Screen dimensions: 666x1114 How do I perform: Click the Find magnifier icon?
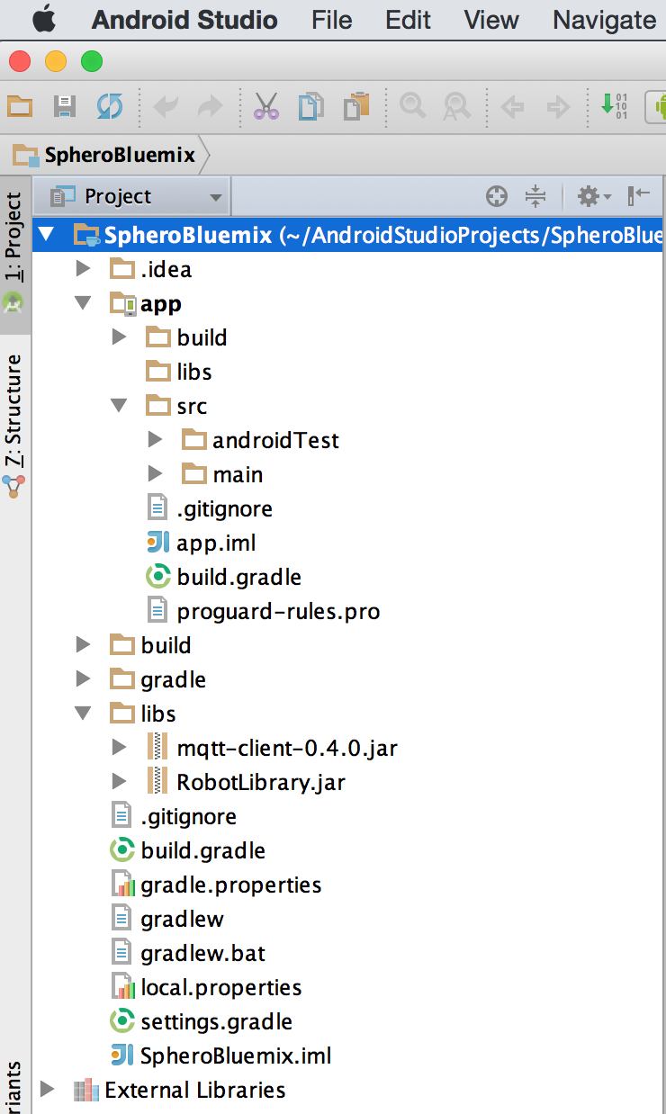coord(413,107)
